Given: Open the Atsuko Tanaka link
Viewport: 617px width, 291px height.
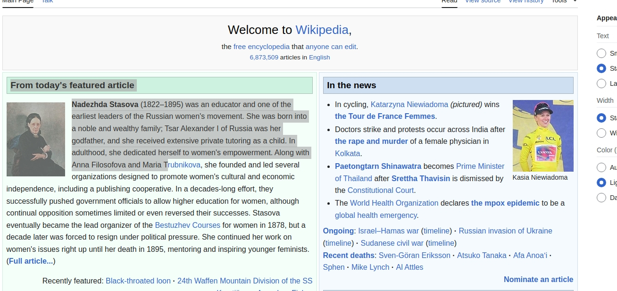Looking at the screenshot, I should (482, 255).
